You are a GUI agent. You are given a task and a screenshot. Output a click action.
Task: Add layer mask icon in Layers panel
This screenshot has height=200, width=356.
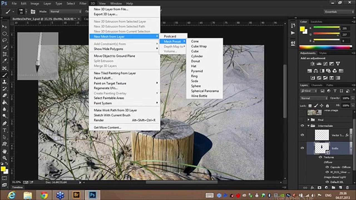pyautogui.click(x=319, y=188)
